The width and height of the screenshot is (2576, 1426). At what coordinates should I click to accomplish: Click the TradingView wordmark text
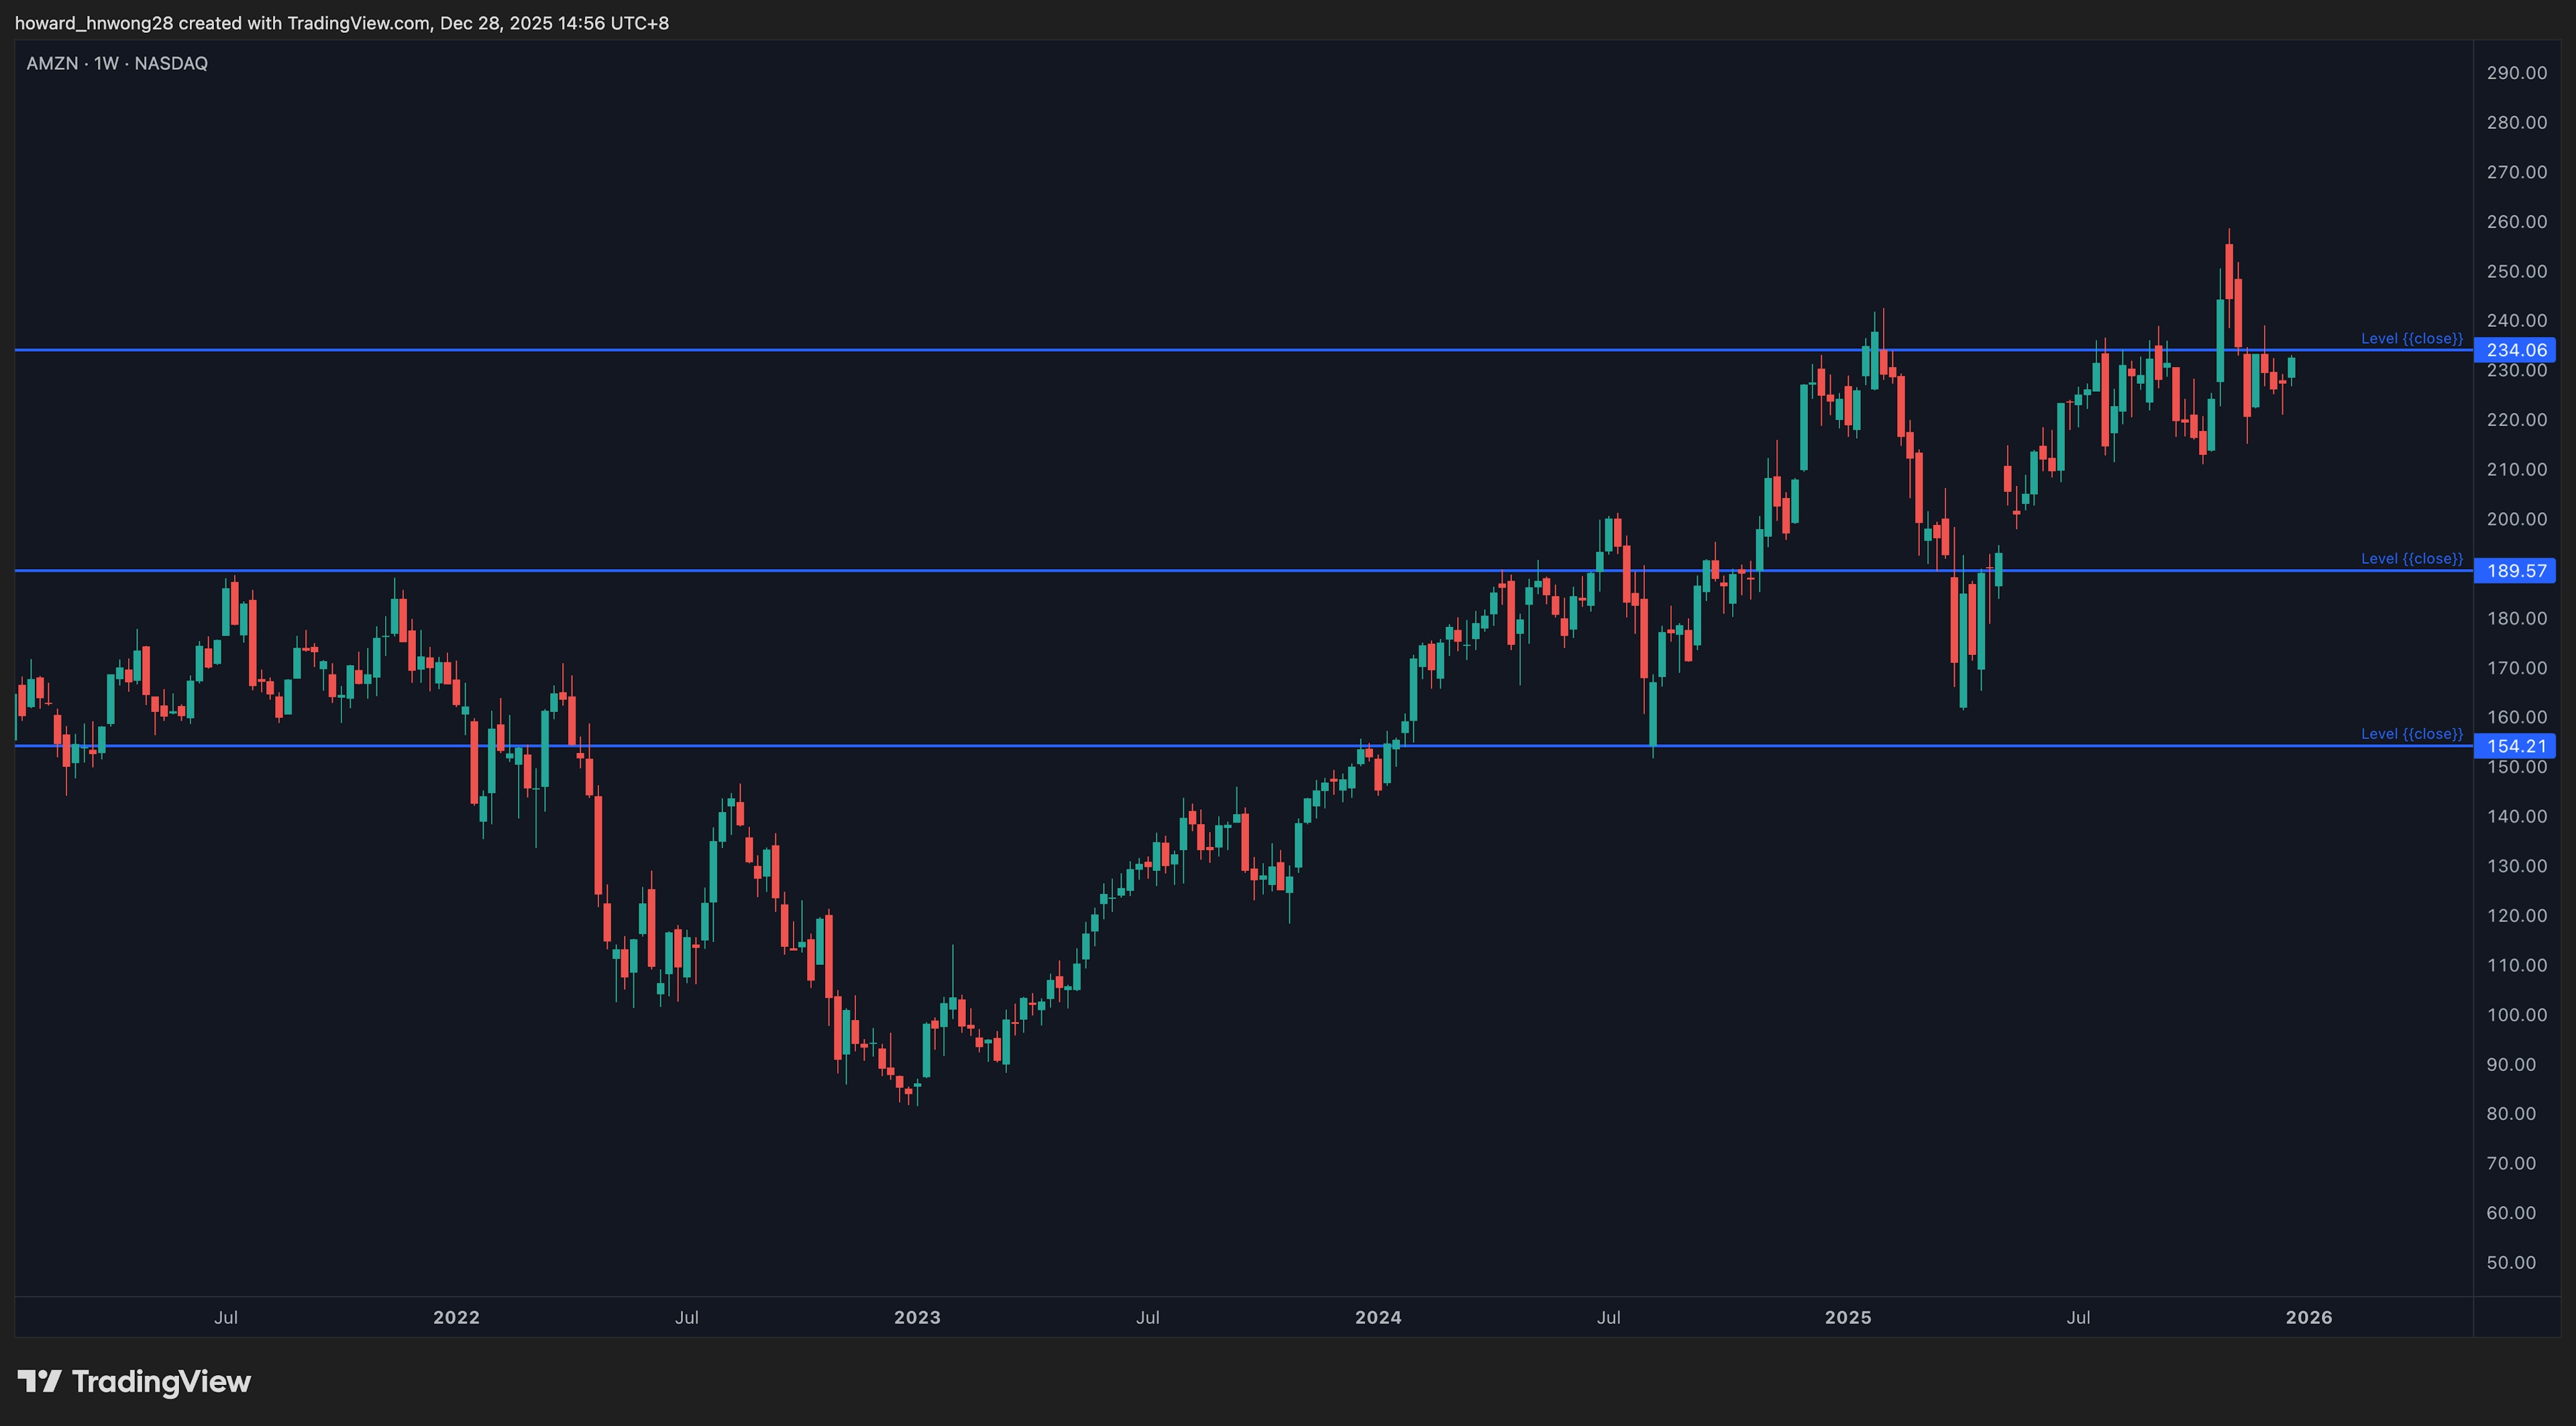pyautogui.click(x=161, y=1381)
